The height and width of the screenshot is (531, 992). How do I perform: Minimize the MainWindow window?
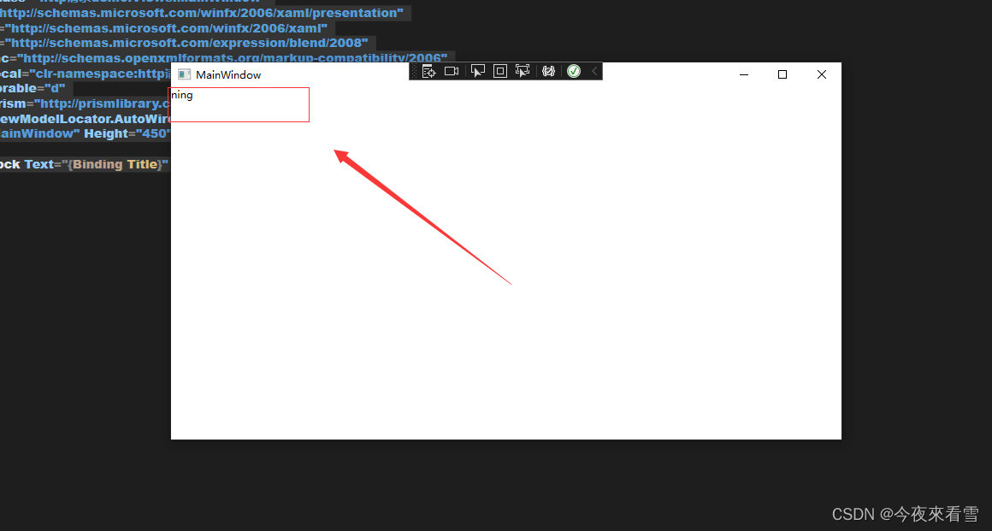point(744,74)
